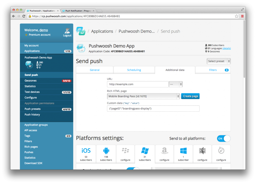This screenshot has height=184, width=256.
Task: Open the Safari platform configure tile
Action: [x=221, y=154]
